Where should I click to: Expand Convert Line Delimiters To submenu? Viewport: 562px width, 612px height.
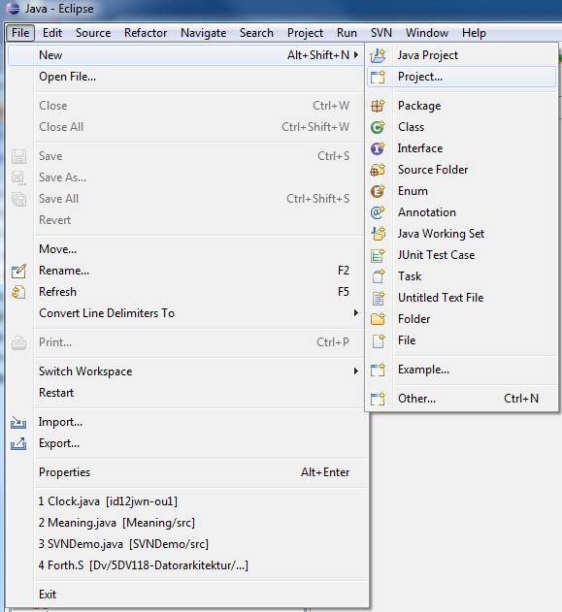[x=356, y=313]
